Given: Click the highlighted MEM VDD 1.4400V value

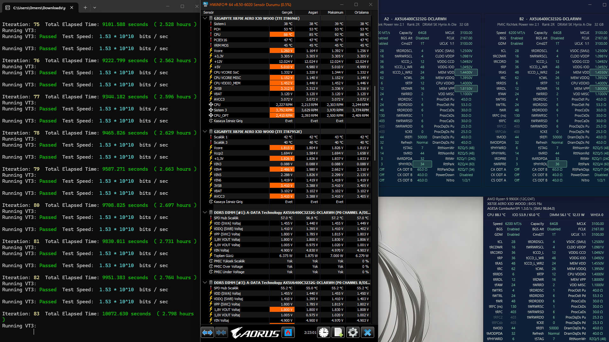Looking at the screenshot, I should [x=466, y=72].
